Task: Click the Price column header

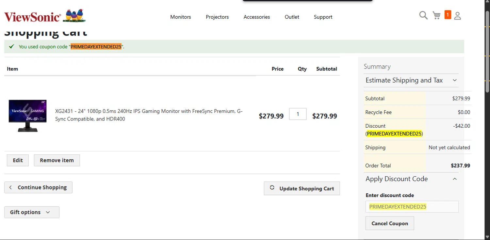Action: coord(278,69)
